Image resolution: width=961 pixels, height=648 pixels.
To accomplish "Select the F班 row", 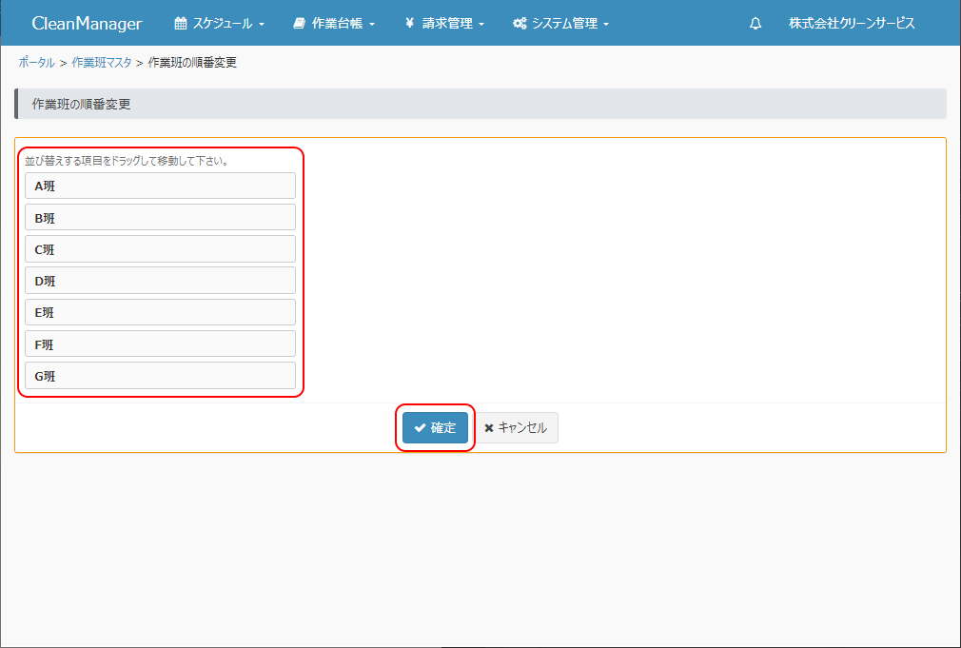I will [x=160, y=344].
